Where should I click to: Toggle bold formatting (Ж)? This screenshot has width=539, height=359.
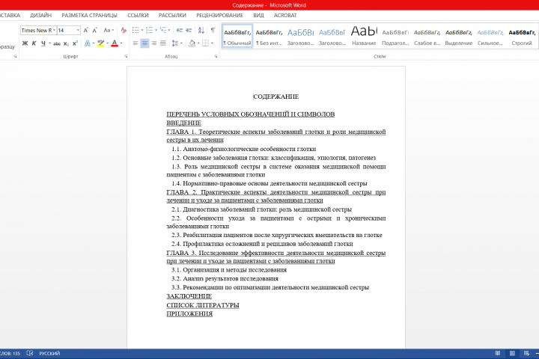(x=25, y=43)
